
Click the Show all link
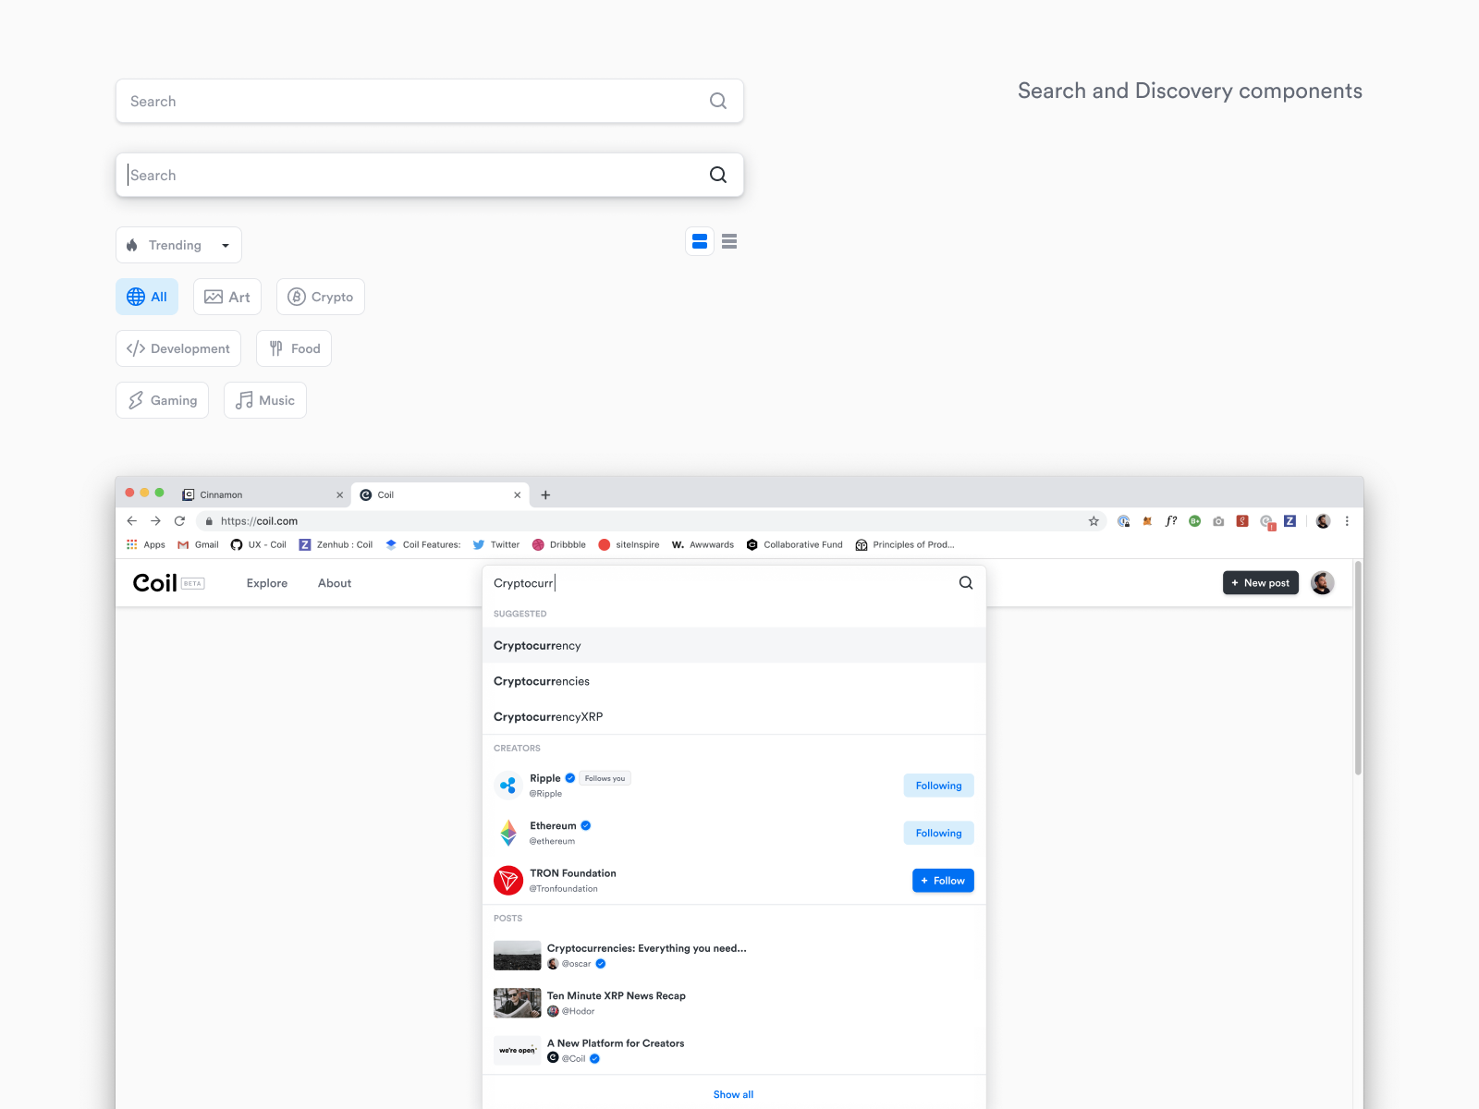coord(733,1094)
